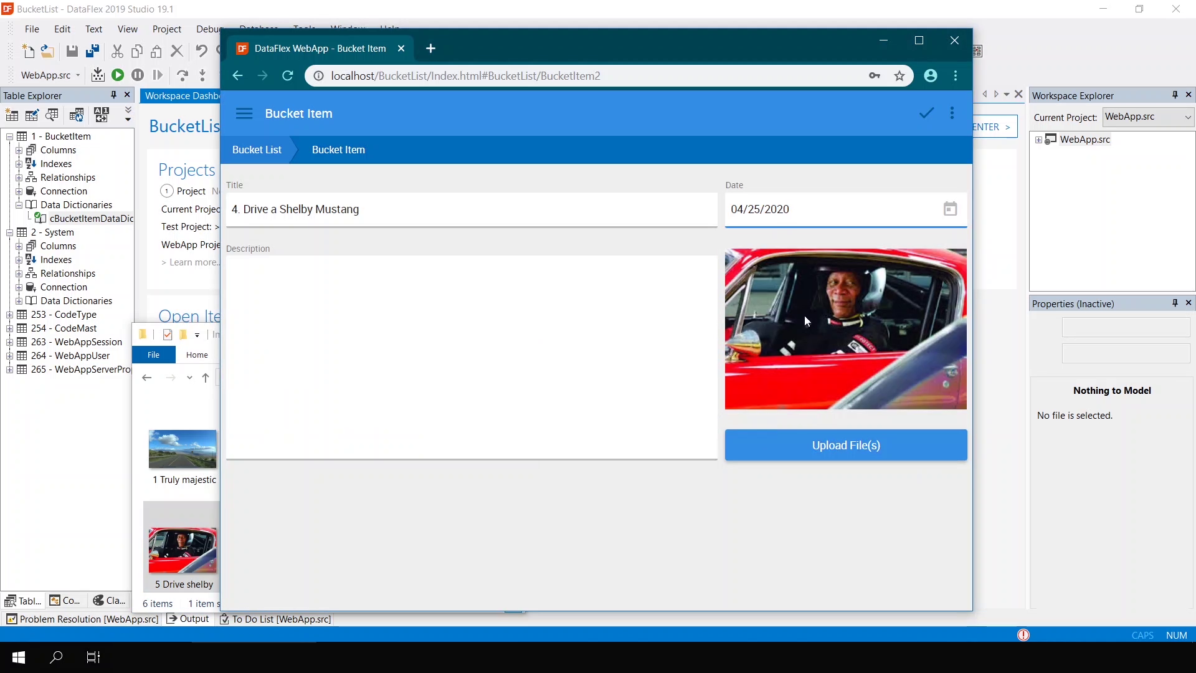The width and height of the screenshot is (1196, 673).
Task: Collapse the 1 - BucketItem tree node
Action: (x=9, y=136)
